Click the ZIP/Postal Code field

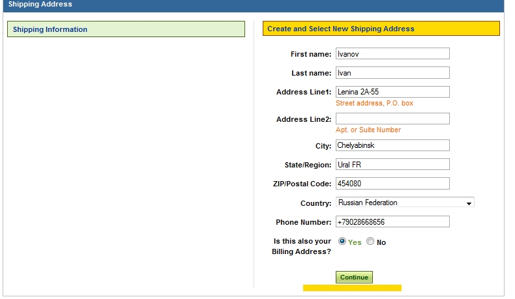click(x=392, y=184)
